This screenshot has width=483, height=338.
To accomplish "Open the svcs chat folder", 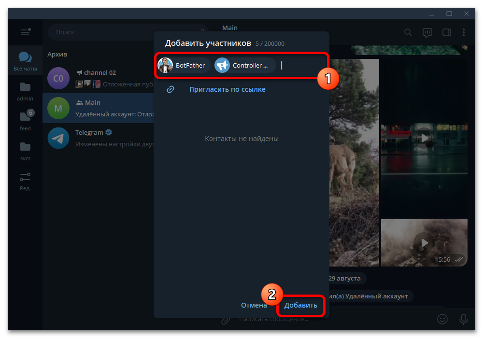I will point(25,151).
